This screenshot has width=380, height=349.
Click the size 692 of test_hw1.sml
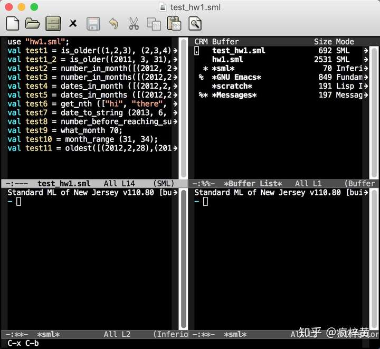point(325,50)
